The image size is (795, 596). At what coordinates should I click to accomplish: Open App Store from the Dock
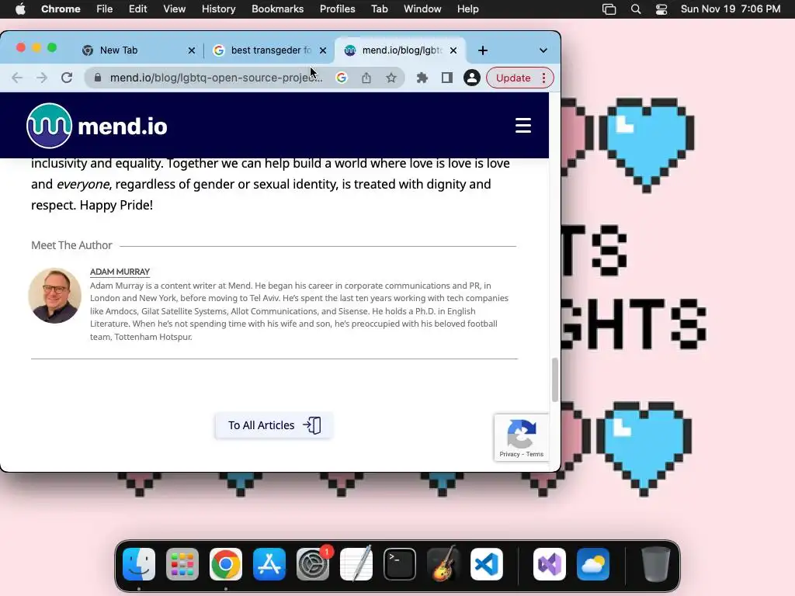point(269,563)
